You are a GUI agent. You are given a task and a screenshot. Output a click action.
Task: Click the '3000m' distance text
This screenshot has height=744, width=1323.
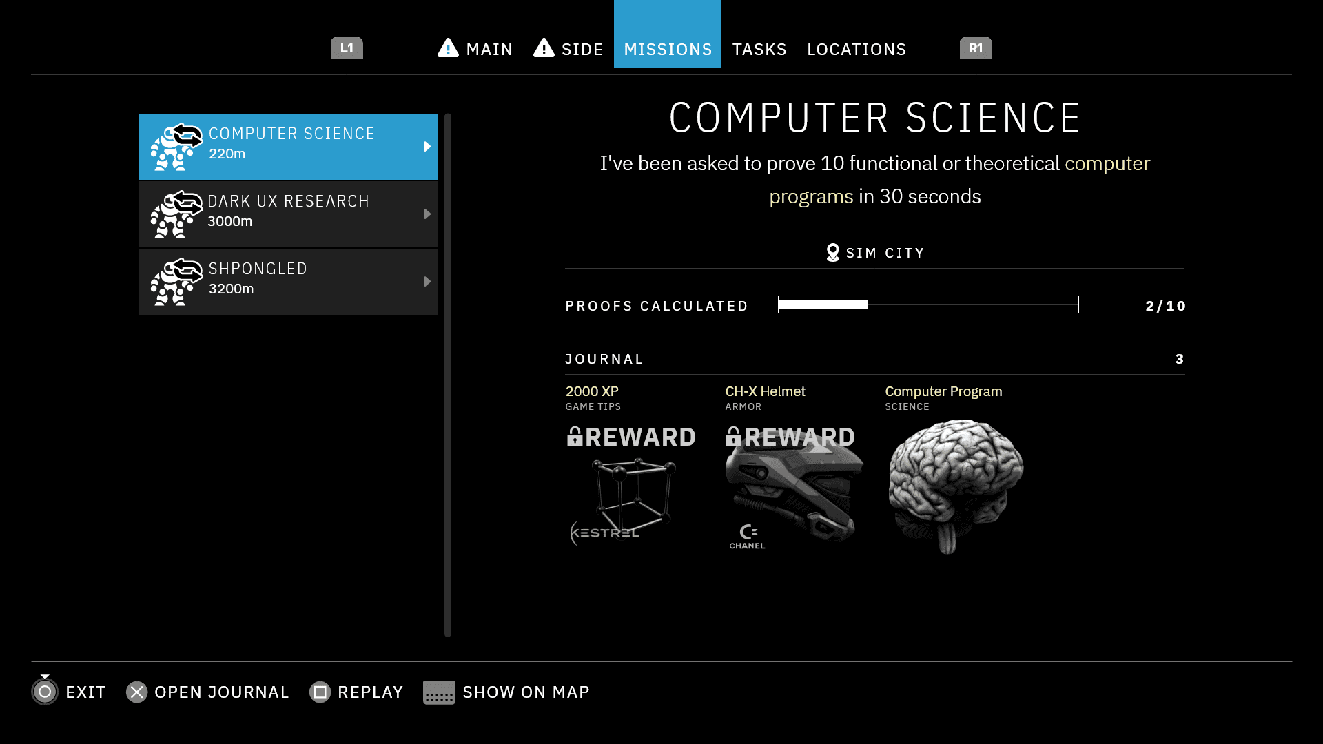(230, 221)
